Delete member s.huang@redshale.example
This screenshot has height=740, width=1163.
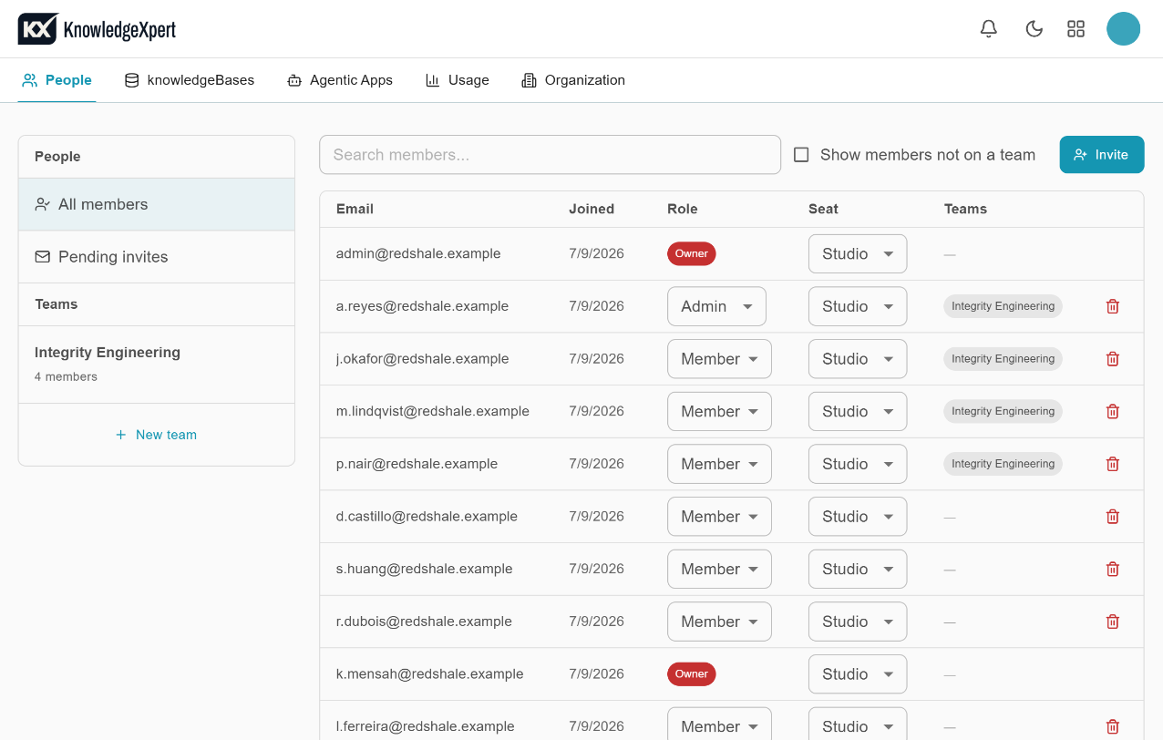(1113, 569)
